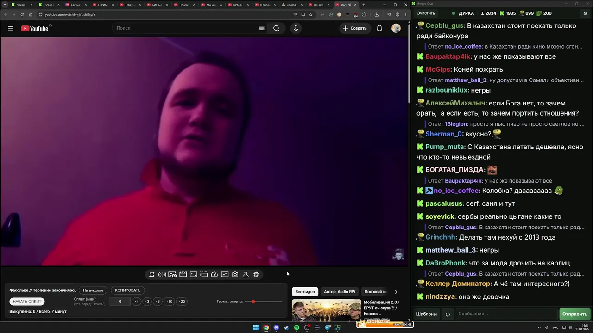Click the clapperboard icon in player toolbar
593x333 pixels.
click(x=183, y=275)
